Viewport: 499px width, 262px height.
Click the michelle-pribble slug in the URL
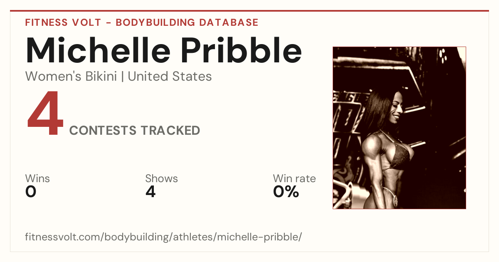tap(257, 237)
